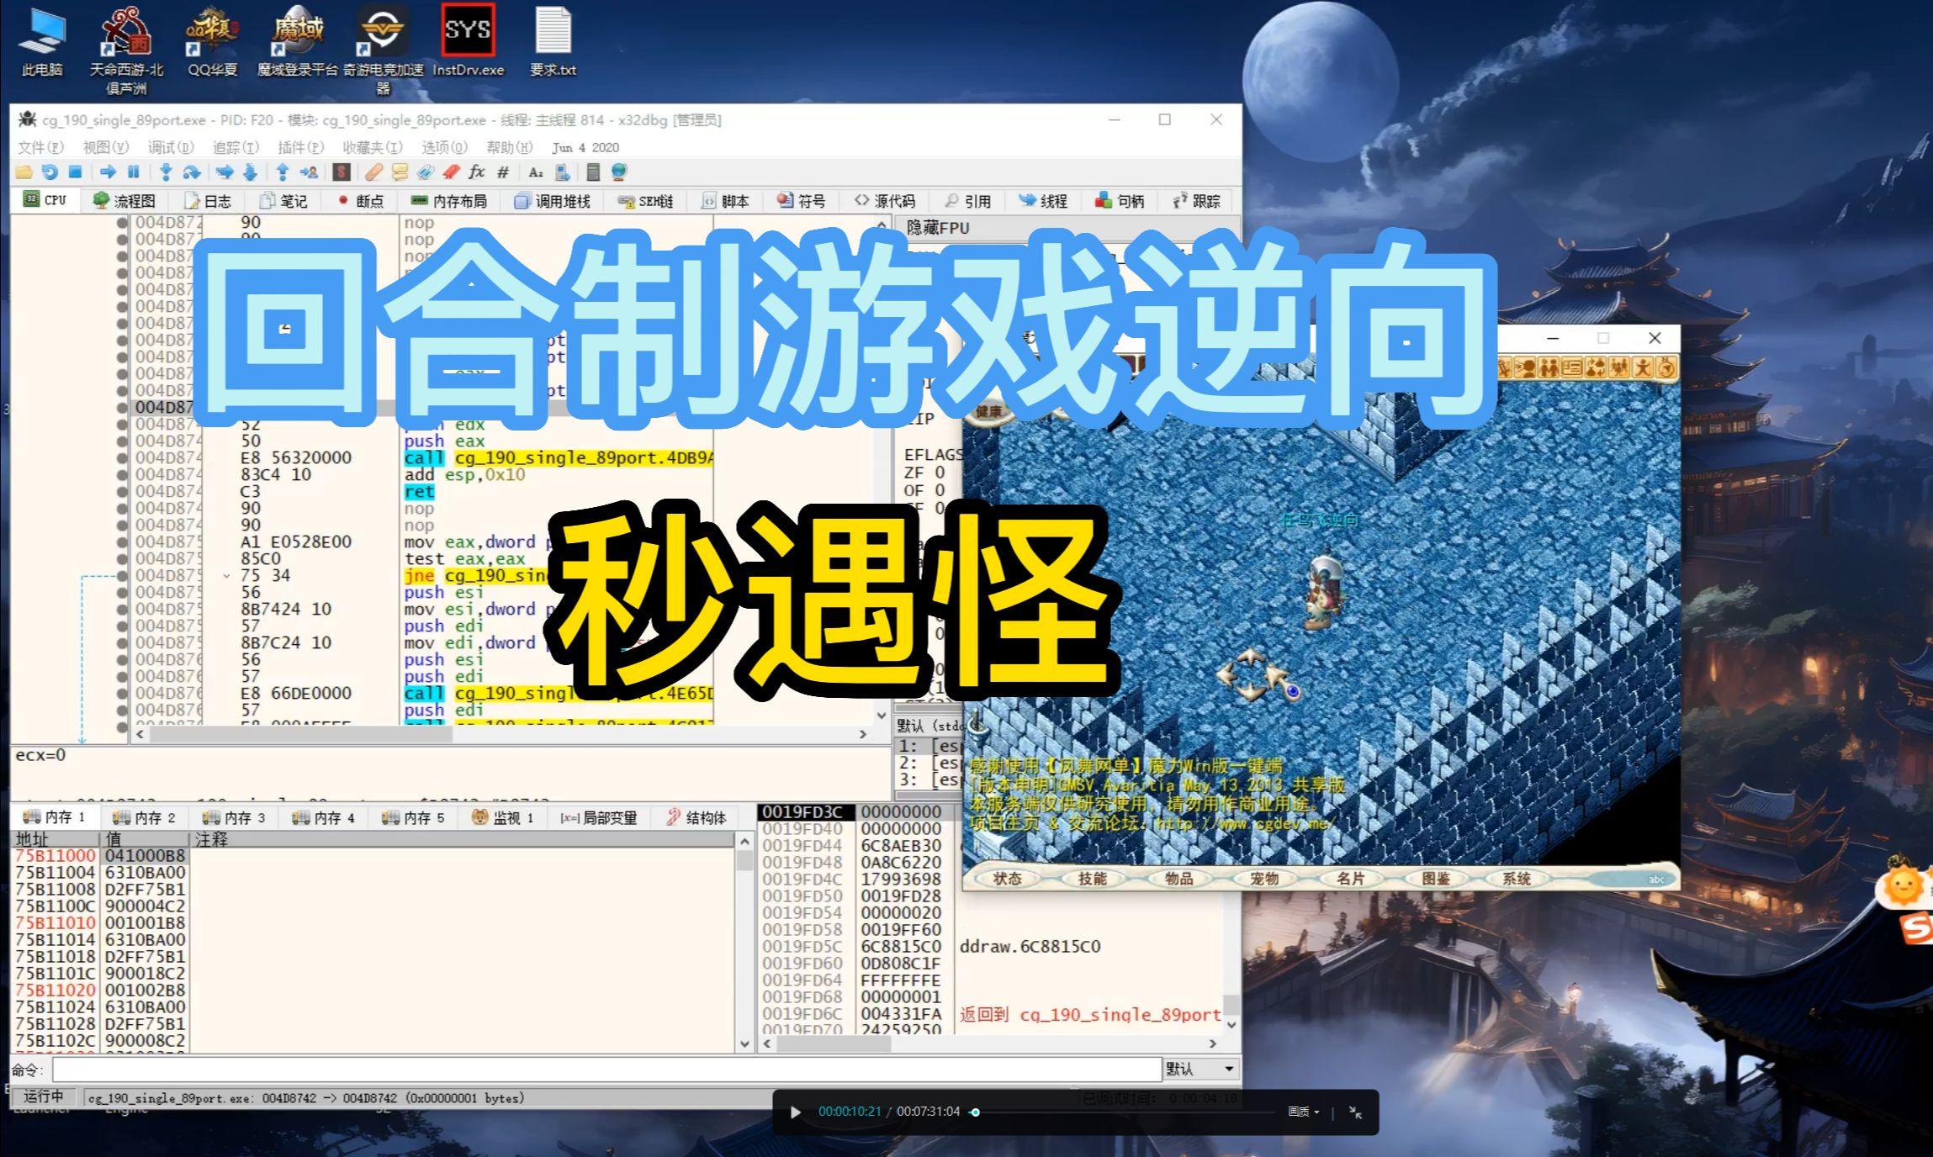Click the run arrow toolbar icon
The width and height of the screenshot is (1933, 1157).
[x=108, y=172]
